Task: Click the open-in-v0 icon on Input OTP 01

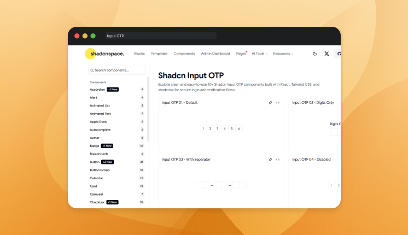Action: pos(270,103)
